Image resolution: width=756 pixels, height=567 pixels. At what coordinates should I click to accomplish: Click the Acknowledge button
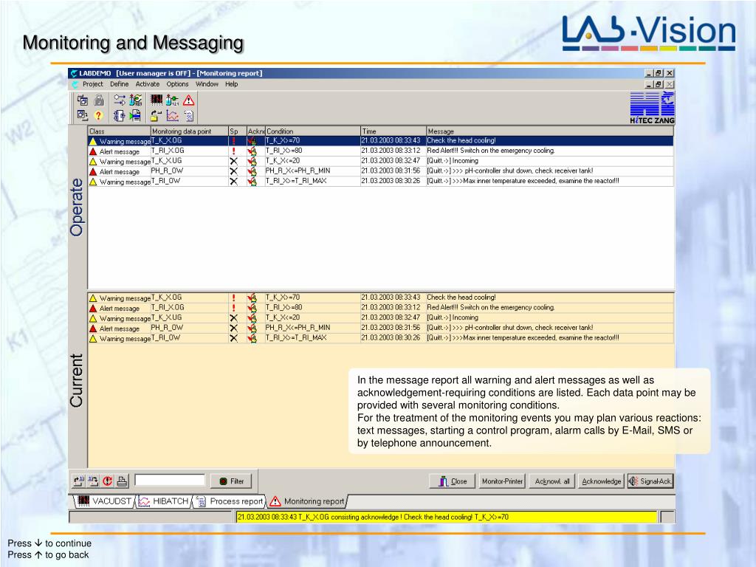point(601,481)
